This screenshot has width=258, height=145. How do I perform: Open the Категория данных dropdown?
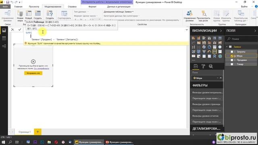(x=121, y=16)
